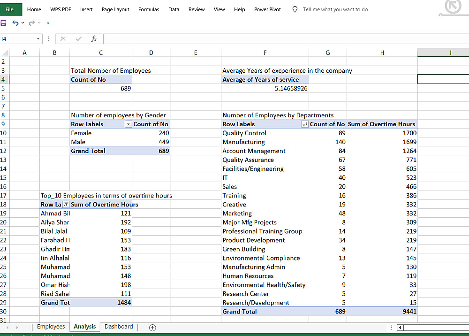
Task: Click the Enter checkmark icon in formula bar
Action: tap(78, 38)
